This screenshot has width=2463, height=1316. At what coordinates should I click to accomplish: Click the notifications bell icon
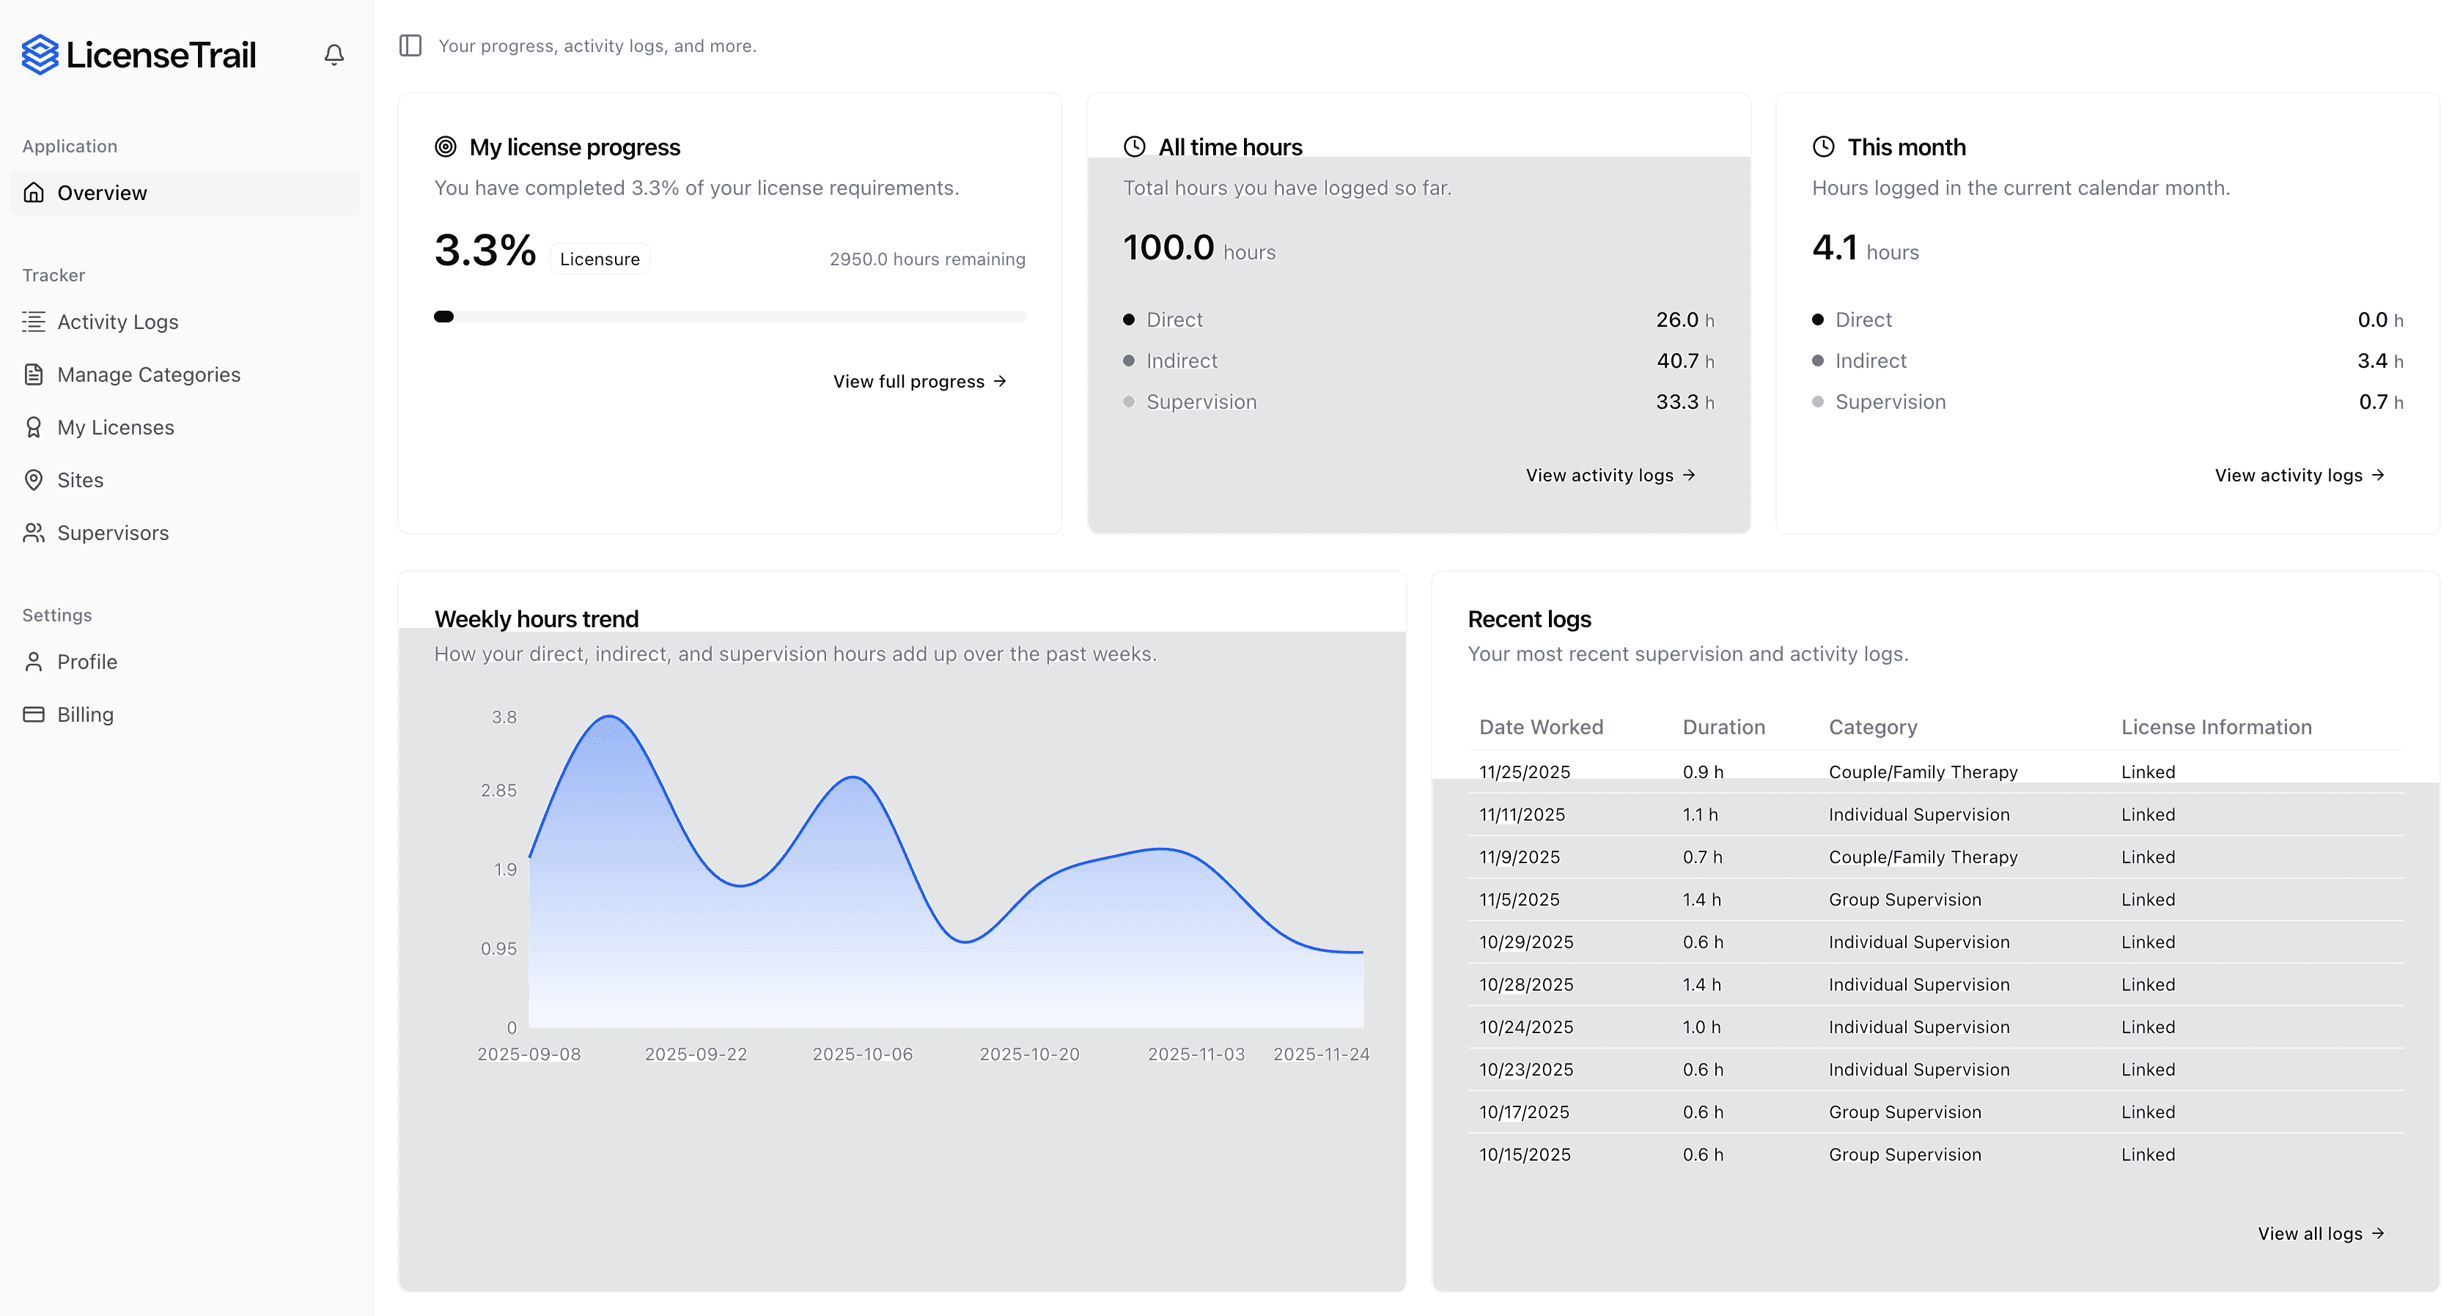(x=334, y=54)
